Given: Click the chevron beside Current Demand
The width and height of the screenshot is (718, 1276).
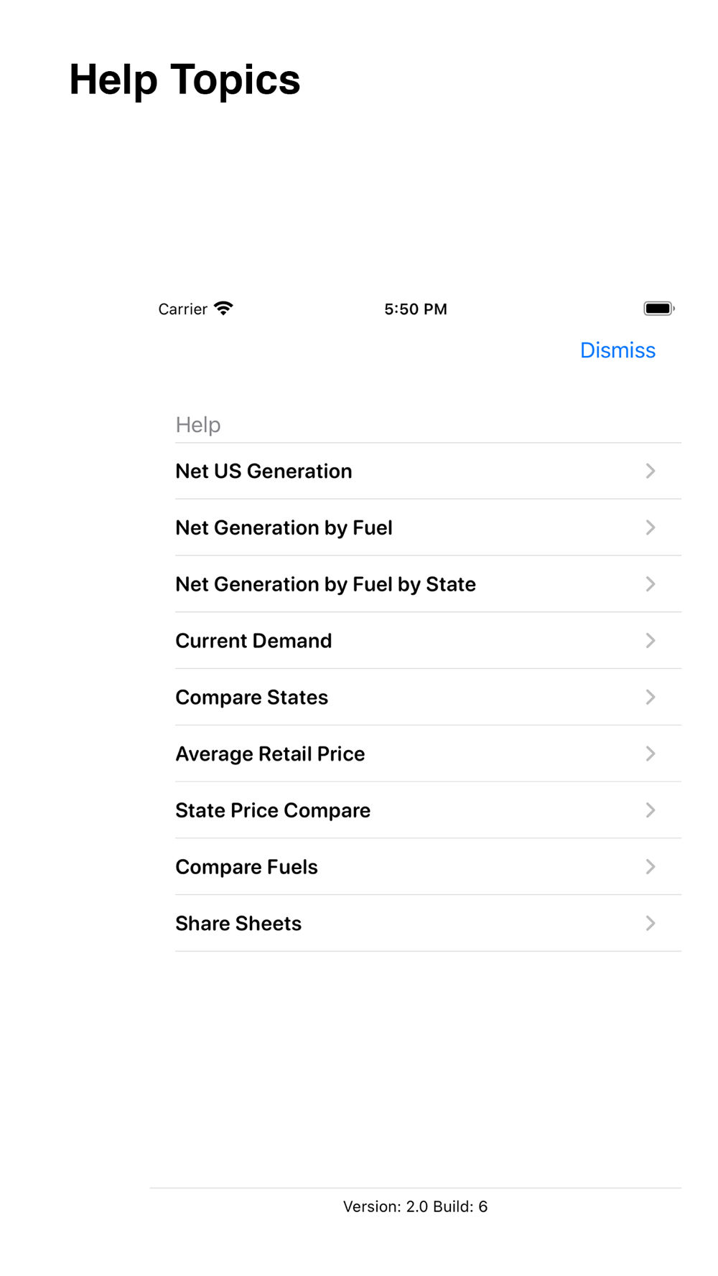Looking at the screenshot, I should 651,641.
